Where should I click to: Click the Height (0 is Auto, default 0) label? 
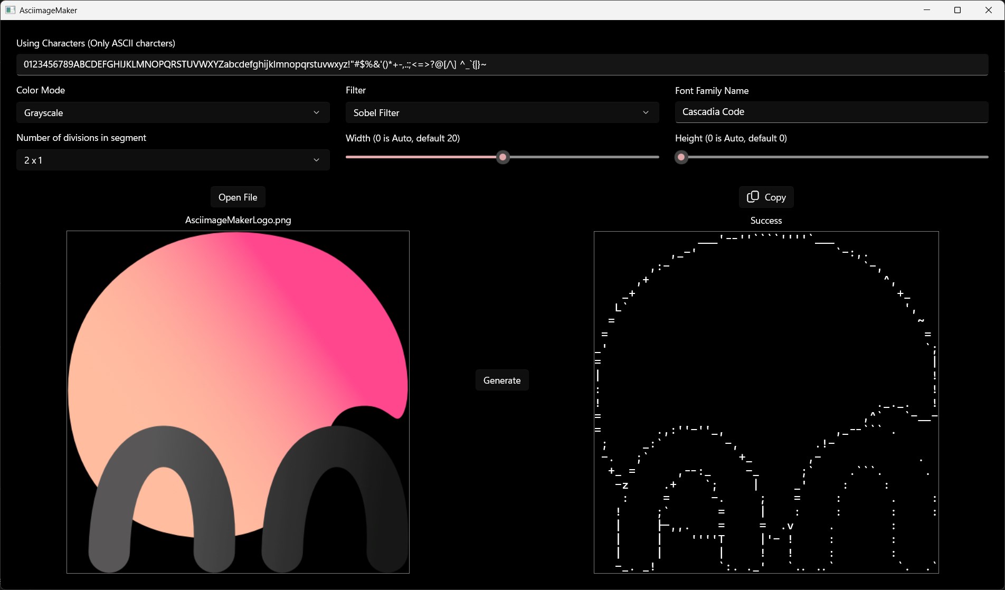731,138
